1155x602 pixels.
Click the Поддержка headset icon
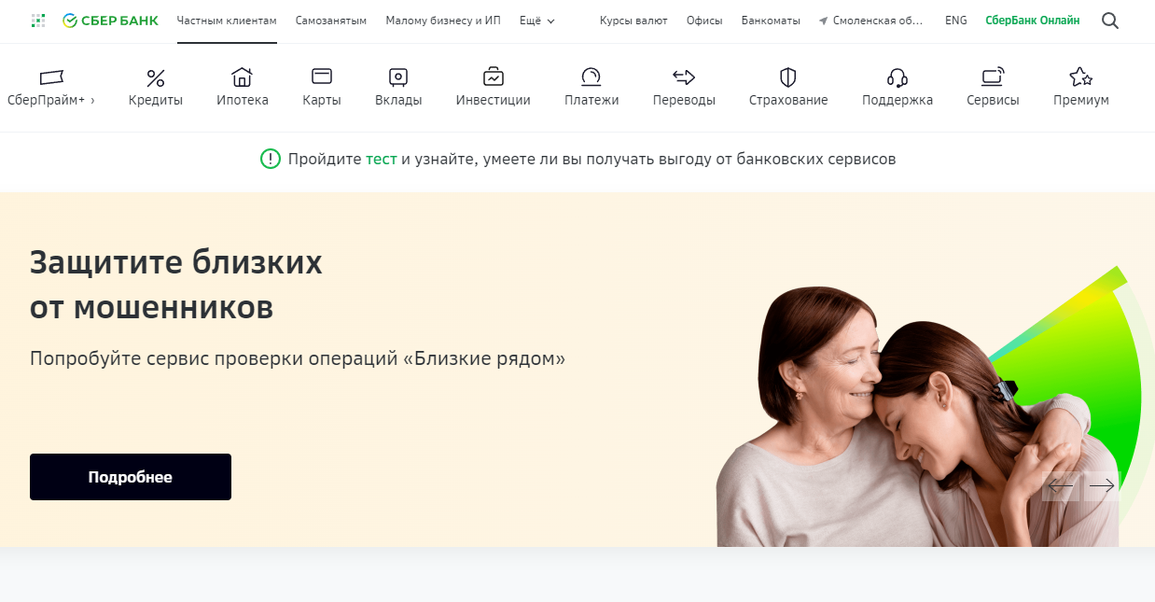click(x=898, y=77)
